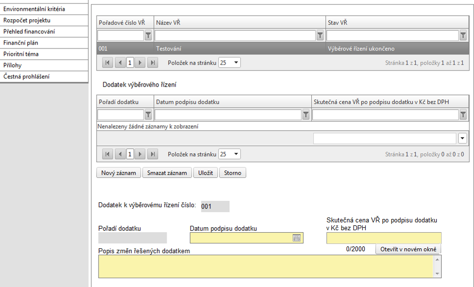
Task: Click Smazat záznam button
Action: pyautogui.click(x=167, y=173)
